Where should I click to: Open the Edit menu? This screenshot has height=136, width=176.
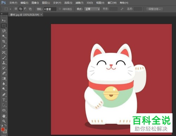point(24,3)
